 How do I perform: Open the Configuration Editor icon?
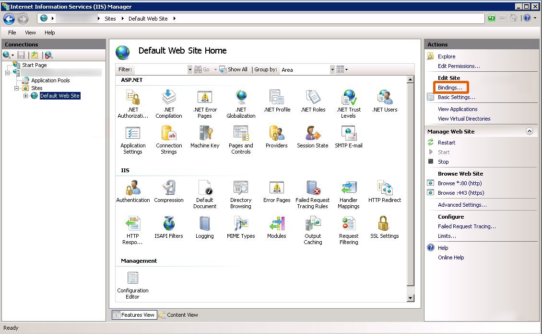point(133,278)
